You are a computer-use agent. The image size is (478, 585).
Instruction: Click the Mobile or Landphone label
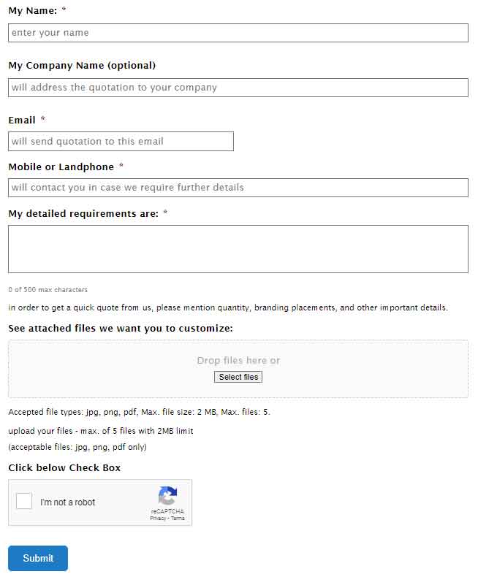[x=61, y=167]
